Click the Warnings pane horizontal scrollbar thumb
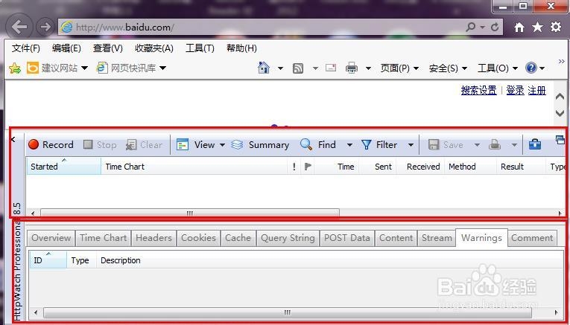 pyautogui.click(x=287, y=312)
